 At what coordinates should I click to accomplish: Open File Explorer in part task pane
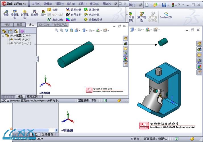125,49
